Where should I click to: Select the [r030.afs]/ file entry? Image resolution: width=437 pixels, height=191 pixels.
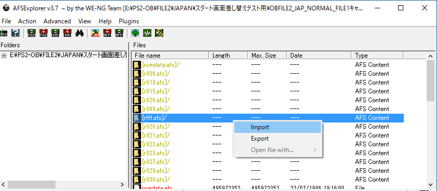coord(156,180)
